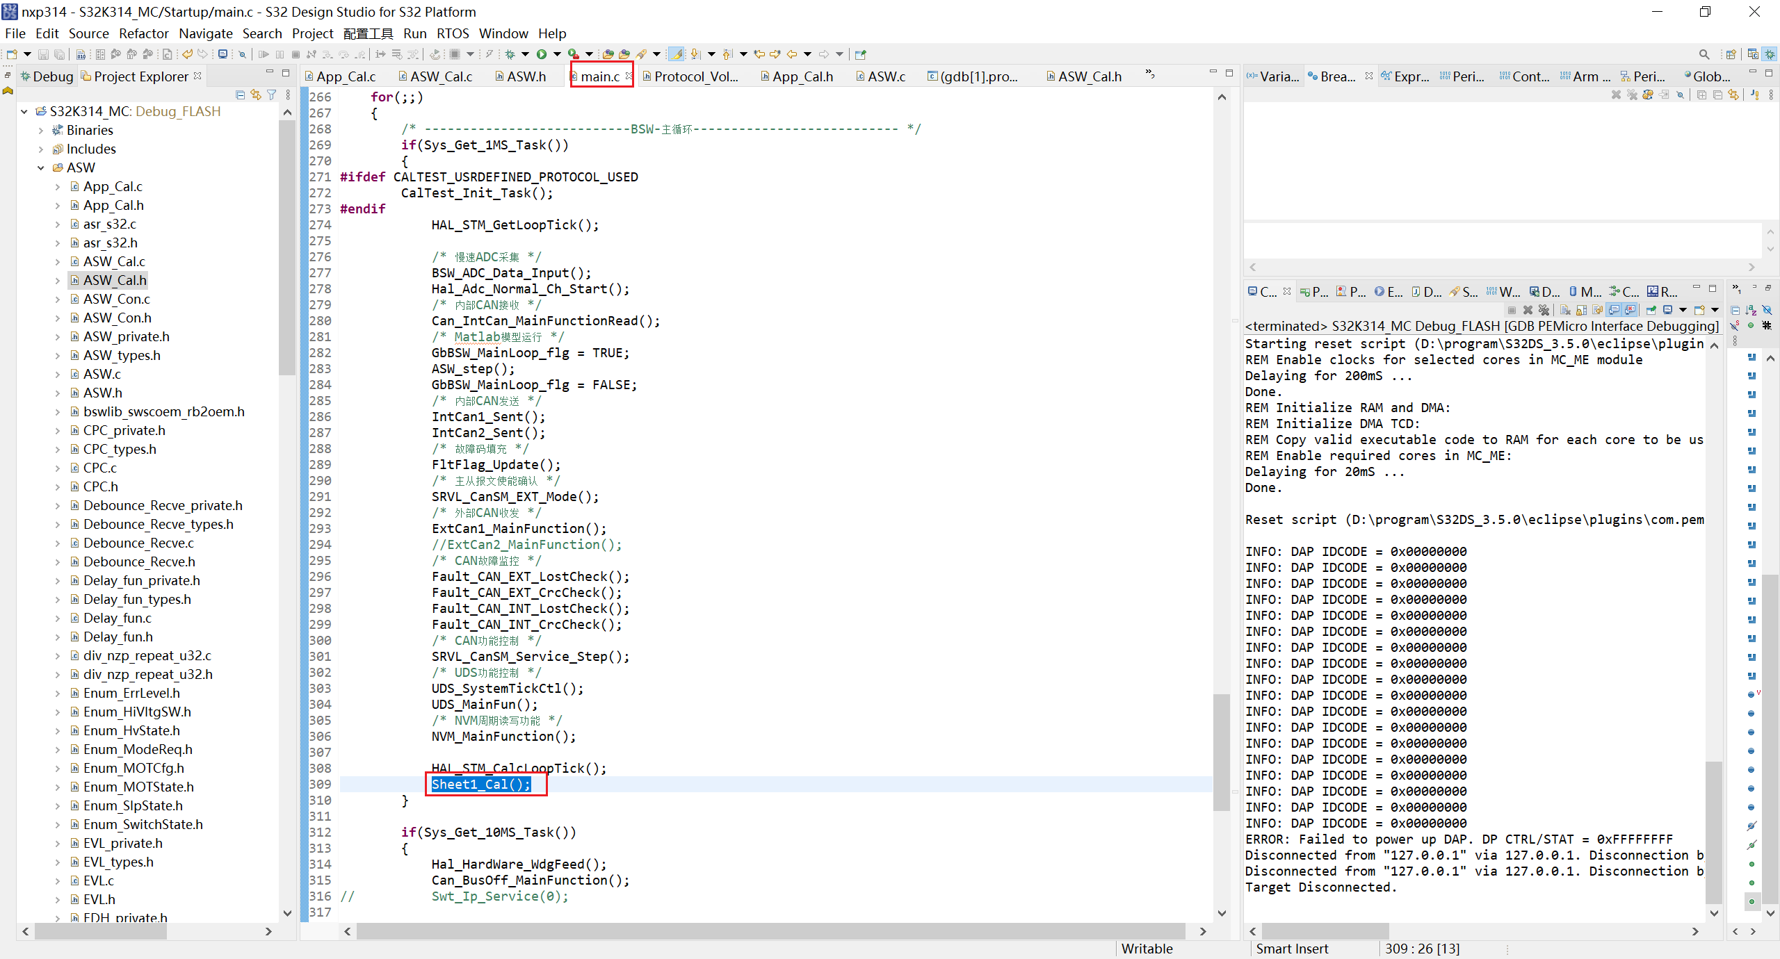Open the New file dropdown arrow
Screen dimensions: 1780x959
[27, 54]
